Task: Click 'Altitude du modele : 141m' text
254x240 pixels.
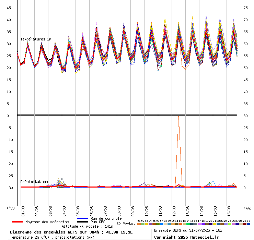Action: pos(87,226)
